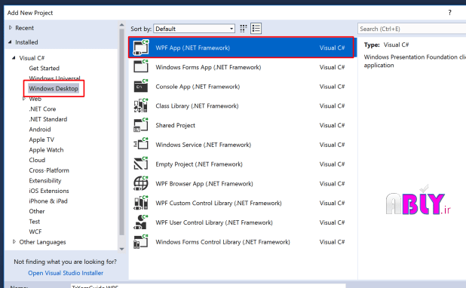Viewport: 466px width, 288px height.
Task: Select the Other category
Action: pos(37,211)
